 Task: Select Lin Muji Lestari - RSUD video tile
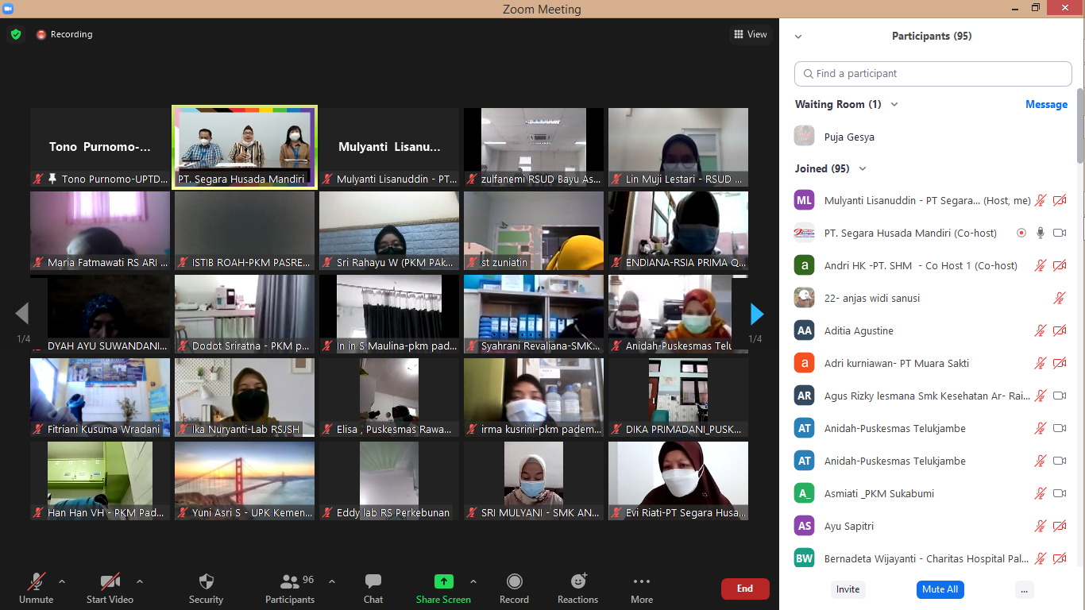tap(678, 148)
